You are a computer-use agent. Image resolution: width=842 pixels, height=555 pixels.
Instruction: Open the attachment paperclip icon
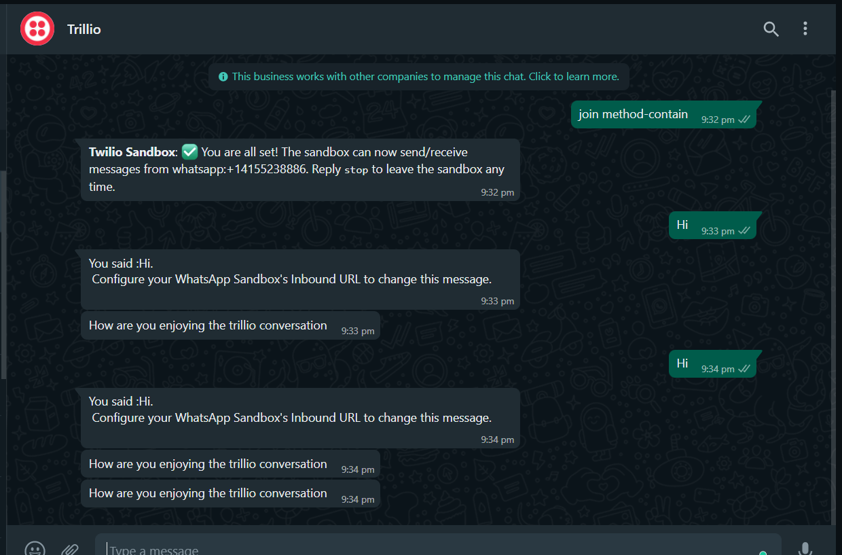tap(70, 548)
